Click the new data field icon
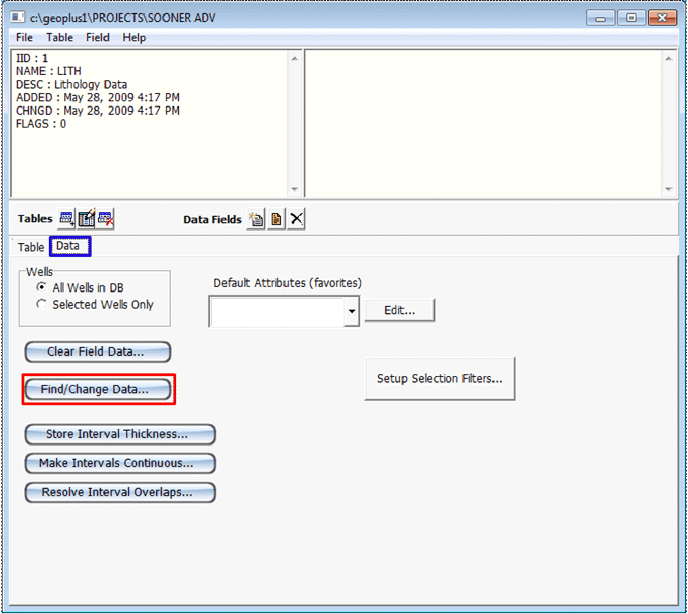688x614 pixels. point(256,220)
